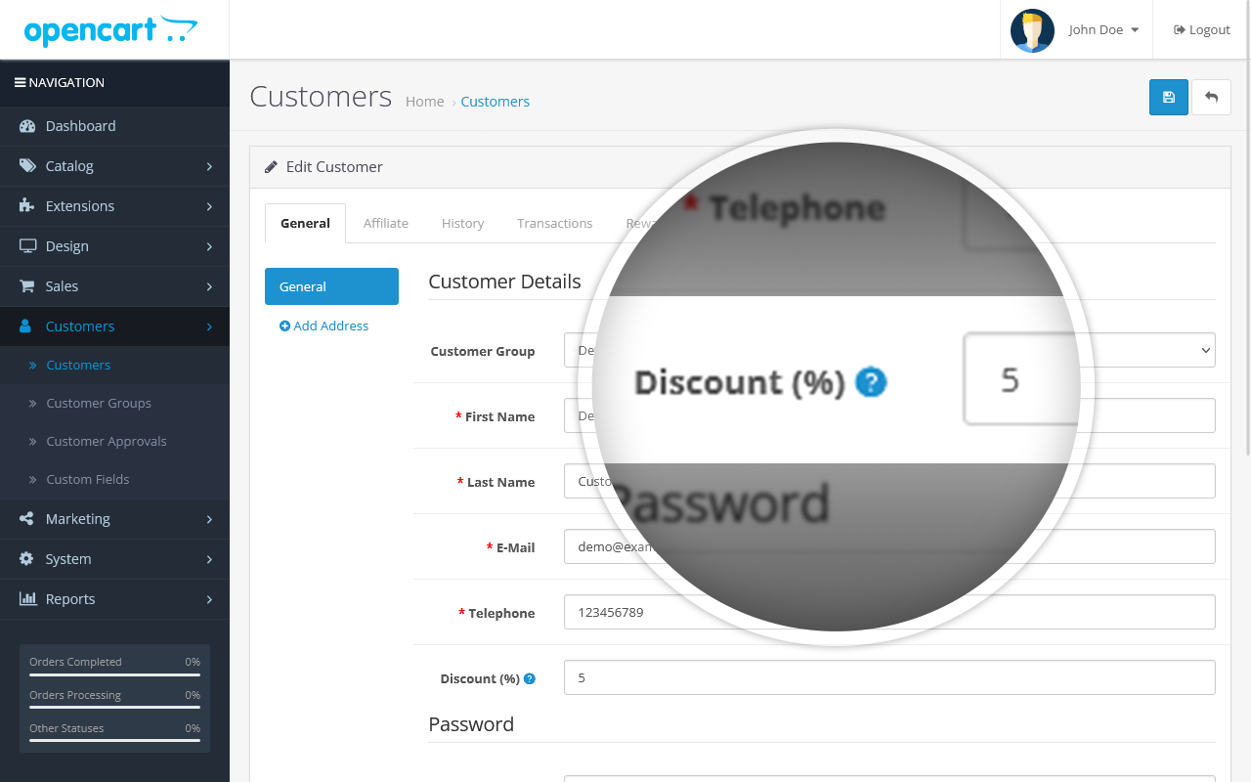Select the blue General address button
Screen dimensions: 1251x782
coord(331,286)
